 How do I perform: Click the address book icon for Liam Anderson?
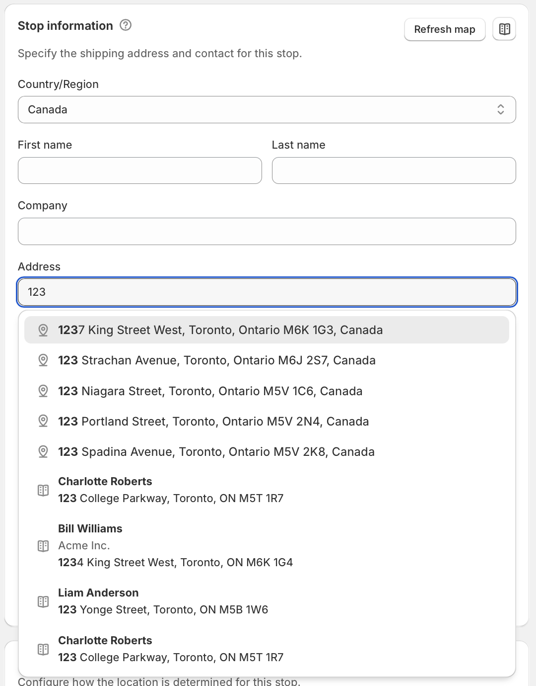pos(43,601)
